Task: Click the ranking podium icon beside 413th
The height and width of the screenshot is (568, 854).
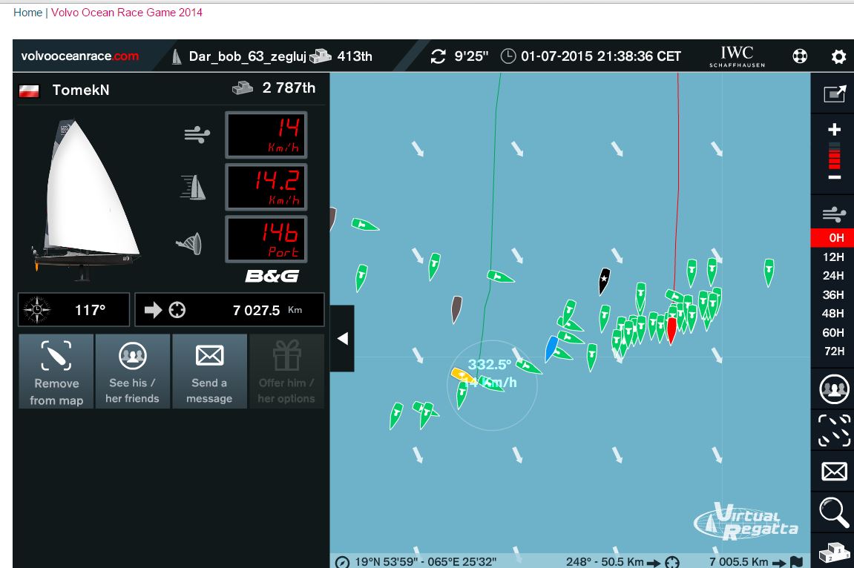Action: pyautogui.click(x=321, y=56)
